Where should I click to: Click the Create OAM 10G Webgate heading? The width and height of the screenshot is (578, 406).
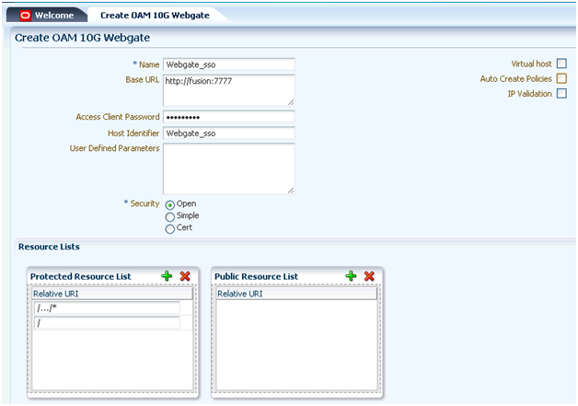(x=82, y=38)
